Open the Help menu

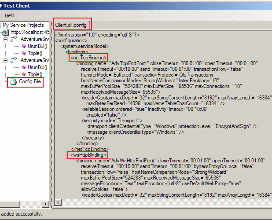(9, 15)
